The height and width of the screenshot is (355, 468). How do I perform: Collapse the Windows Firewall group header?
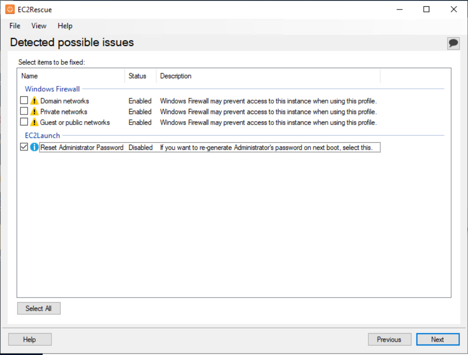point(52,89)
